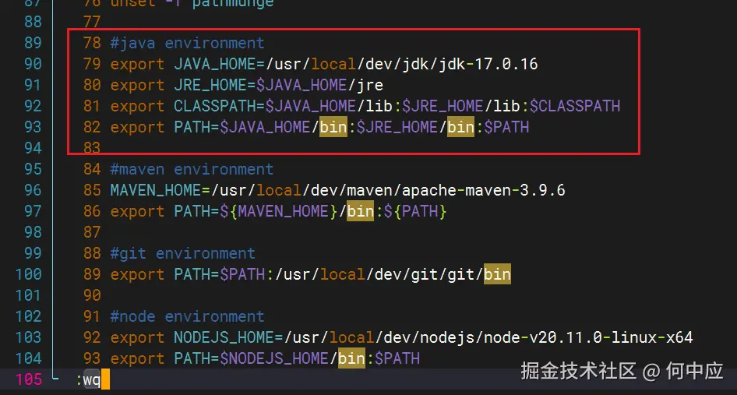Screen dimensions: 737x395
Task: Click gutter line number 96
Action: (x=33, y=190)
